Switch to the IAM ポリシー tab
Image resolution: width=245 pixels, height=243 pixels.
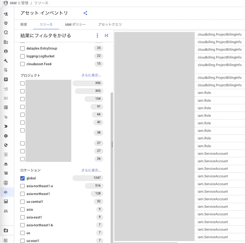(x=75, y=25)
